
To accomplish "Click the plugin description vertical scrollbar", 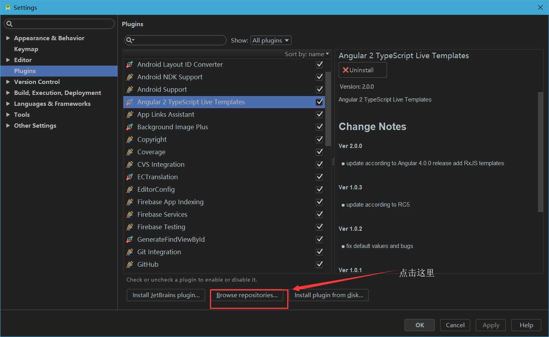I will coord(540,152).
